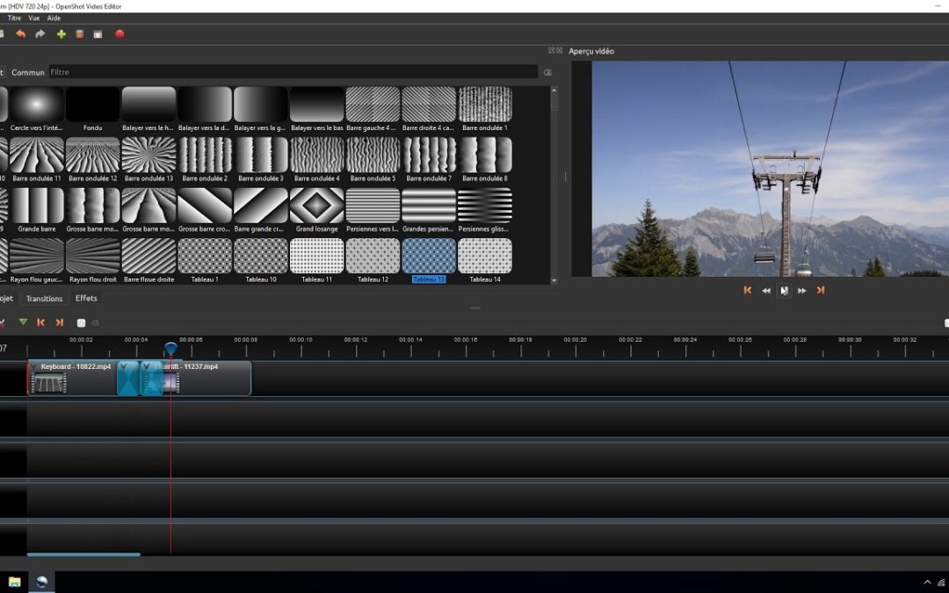This screenshot has height=593, width=949.
Task: Expand the transition's dropdown arrow on timeline
Action: click(124, 366)
